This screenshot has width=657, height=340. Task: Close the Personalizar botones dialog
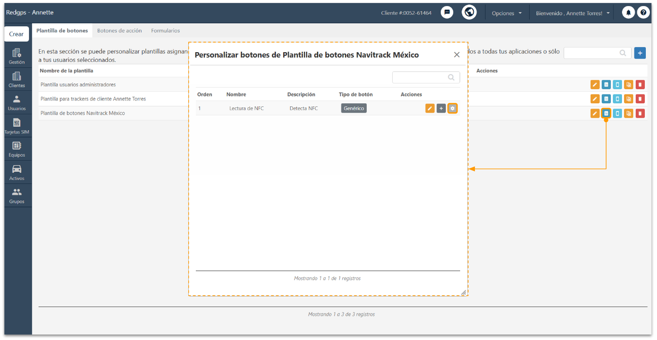click(457, 55)
